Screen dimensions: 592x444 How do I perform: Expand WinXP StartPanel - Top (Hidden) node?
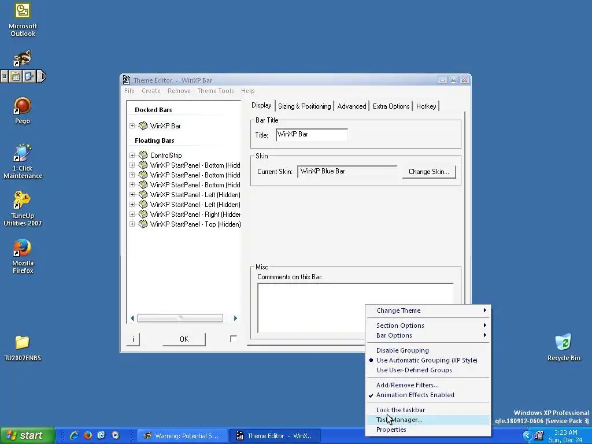tap(132, 224)
